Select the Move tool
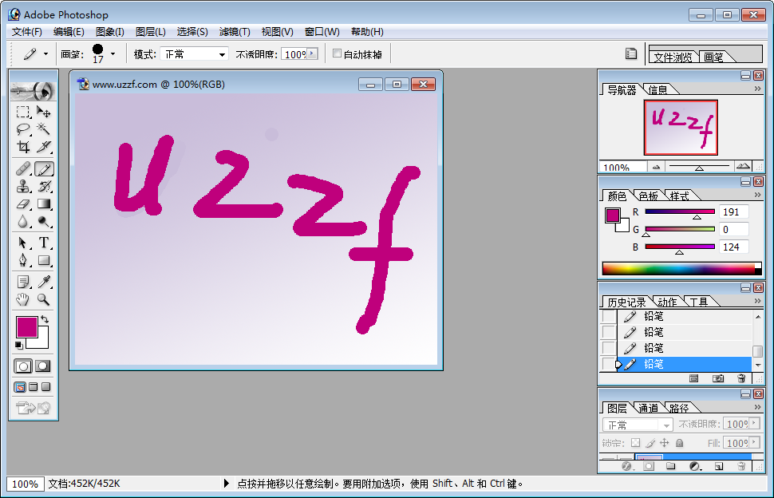 [x=44, y=112]
